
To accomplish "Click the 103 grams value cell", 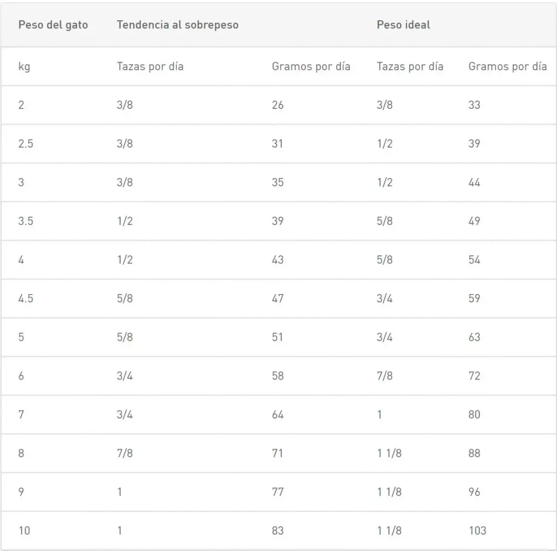I will [x=477, y=530].
